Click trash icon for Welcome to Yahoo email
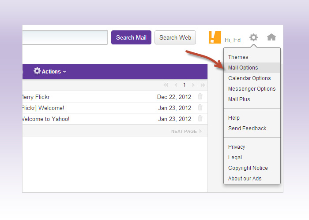309x220 pixels. tap(200, 118)
